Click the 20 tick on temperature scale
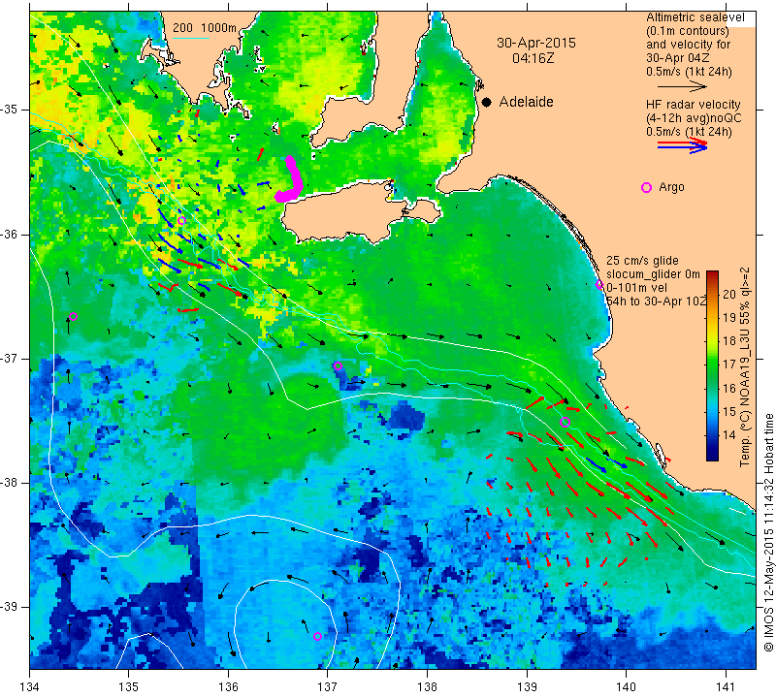This screenshot has width=776, height=698. pos(729,295)
